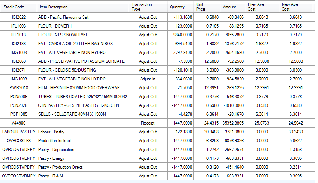Select stock code IOI2022 cell
The image size is (318, 183).
coord(19,17)
